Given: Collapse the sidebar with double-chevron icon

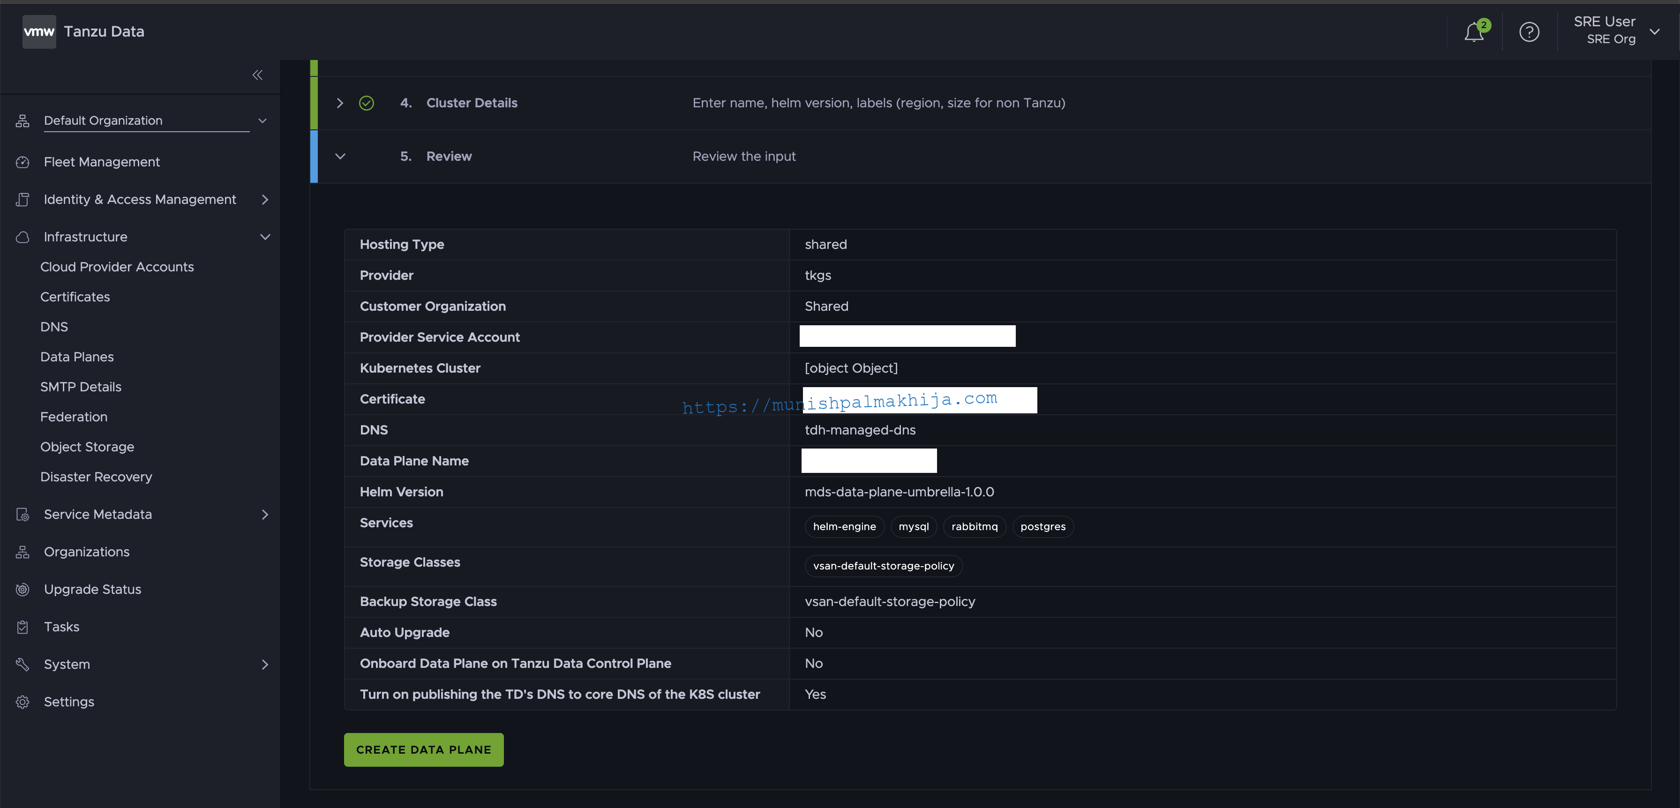Looking at the screenshot, I should [x=258, y=75].
